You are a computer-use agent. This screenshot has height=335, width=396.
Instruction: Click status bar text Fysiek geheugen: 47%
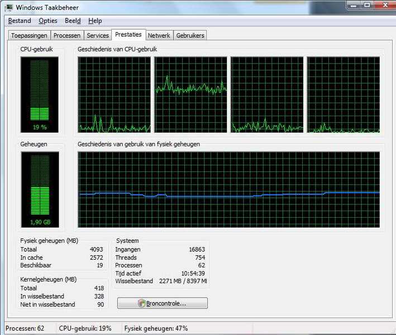[x=156, y=328]
